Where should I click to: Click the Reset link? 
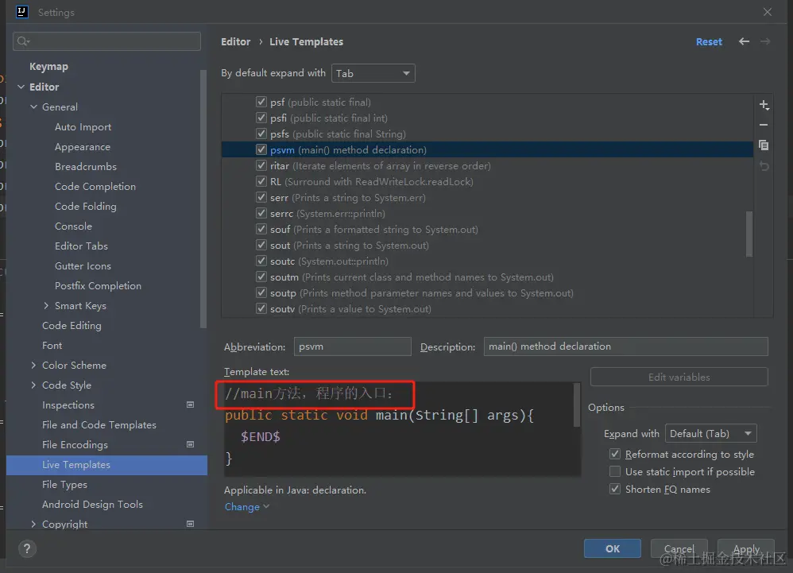pos(709,42)
